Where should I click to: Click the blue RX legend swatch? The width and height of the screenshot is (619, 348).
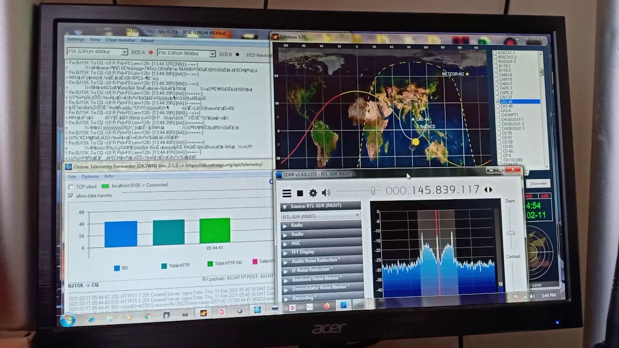click(117, 268)
